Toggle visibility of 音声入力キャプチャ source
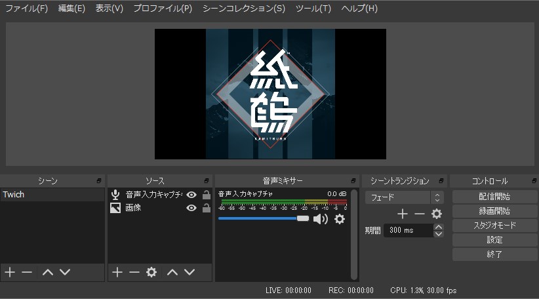Image resolution: width=539 pixels, height=299 pixels. click(191, 195)
